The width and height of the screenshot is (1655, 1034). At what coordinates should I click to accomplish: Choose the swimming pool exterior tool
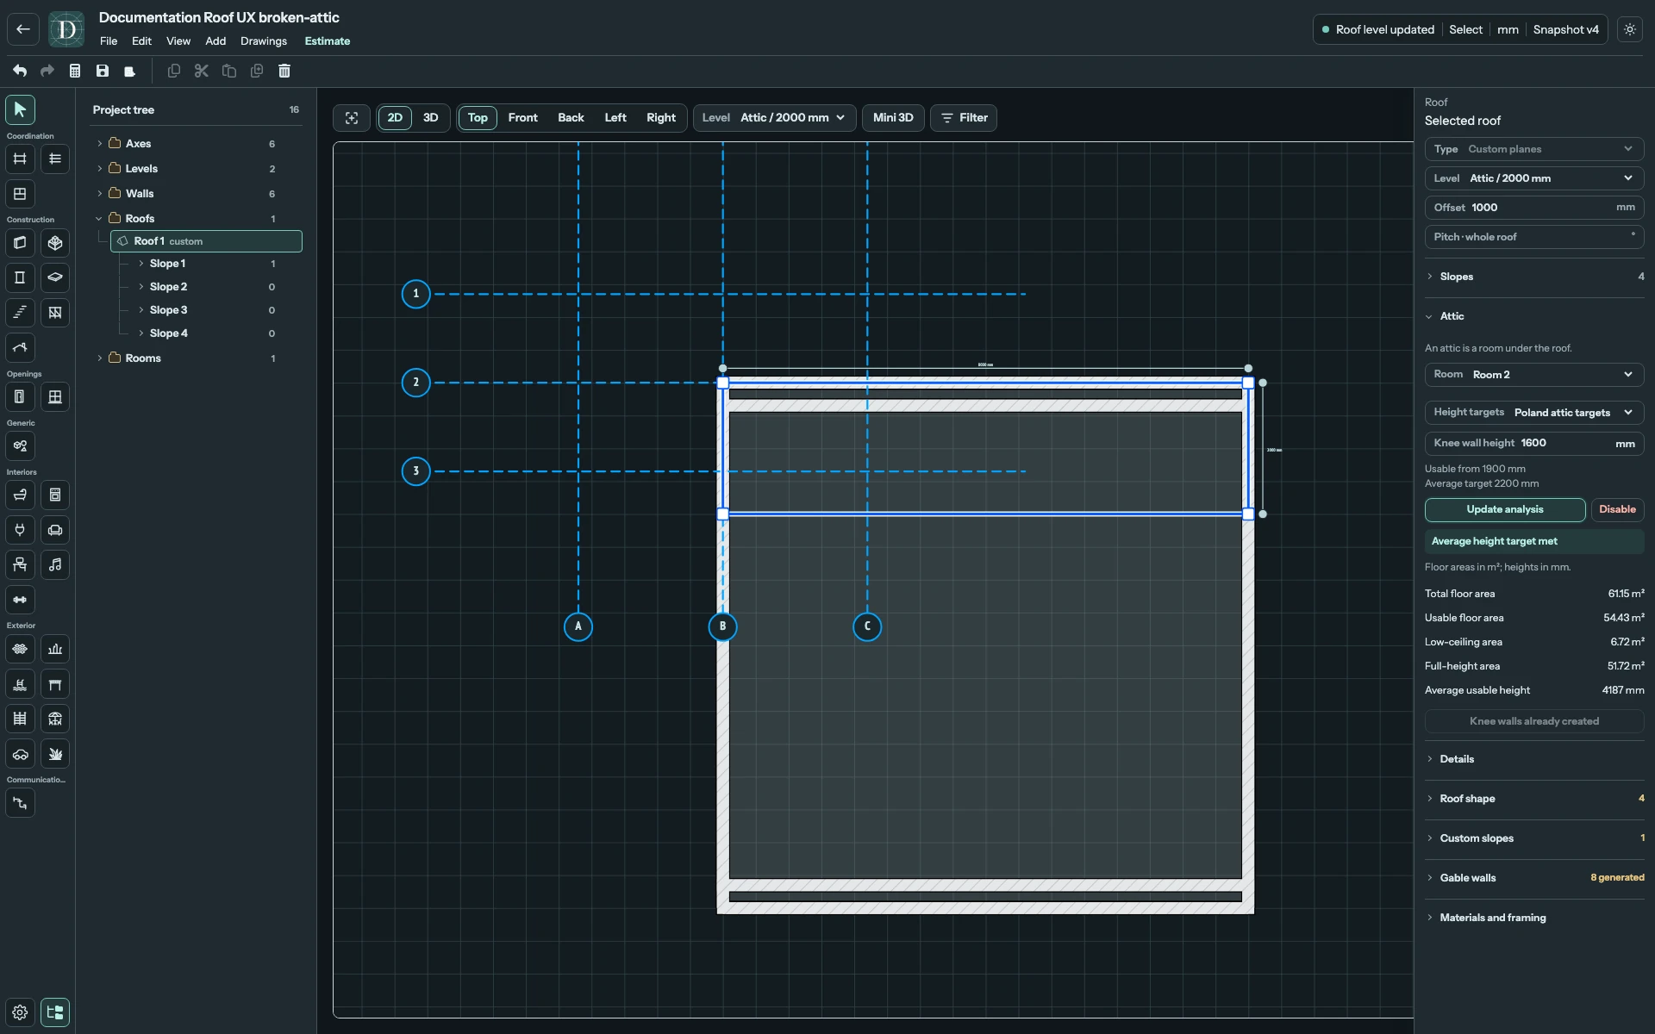click(20, 684)
